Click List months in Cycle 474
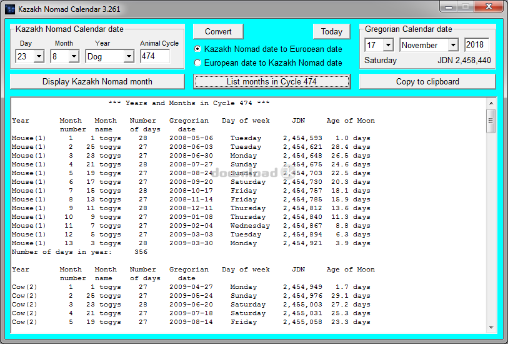Screen dimensions: 508x344 click(272, 81)
